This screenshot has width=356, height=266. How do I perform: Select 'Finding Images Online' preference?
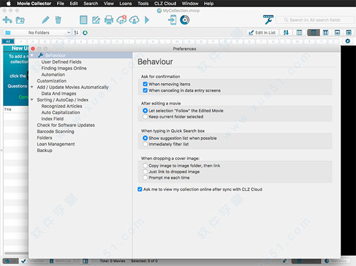point(64,68)
